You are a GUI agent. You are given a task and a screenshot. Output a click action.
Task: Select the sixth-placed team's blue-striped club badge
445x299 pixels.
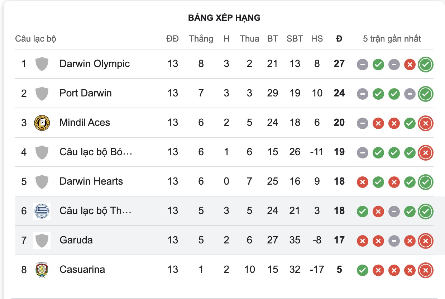(x=42, y=211)
